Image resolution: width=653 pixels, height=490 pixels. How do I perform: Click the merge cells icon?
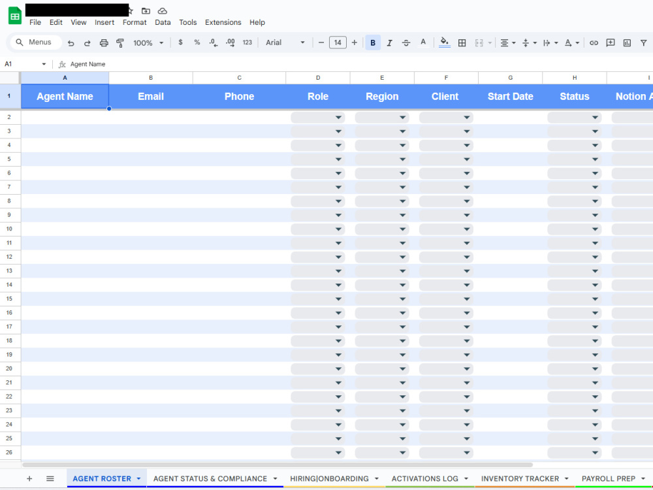pyautogui.click(x=479, y=42)
